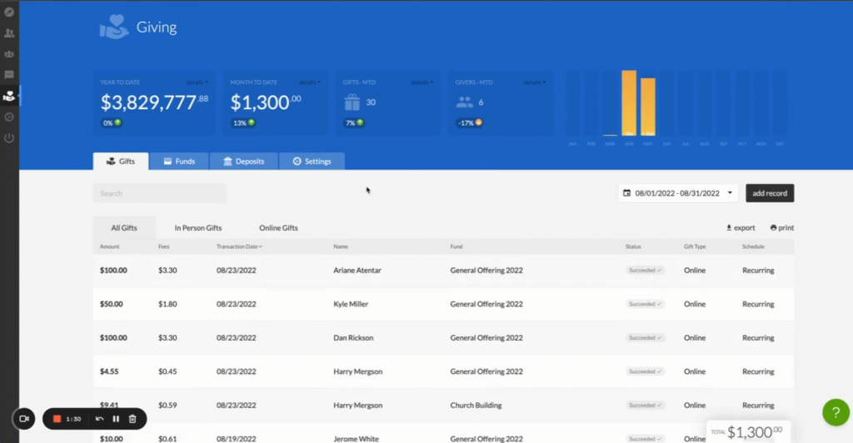The height and width of the screenshot is (443, 853).
Task: Open the chat messages icon in sidebar
Action: point(9,75)
